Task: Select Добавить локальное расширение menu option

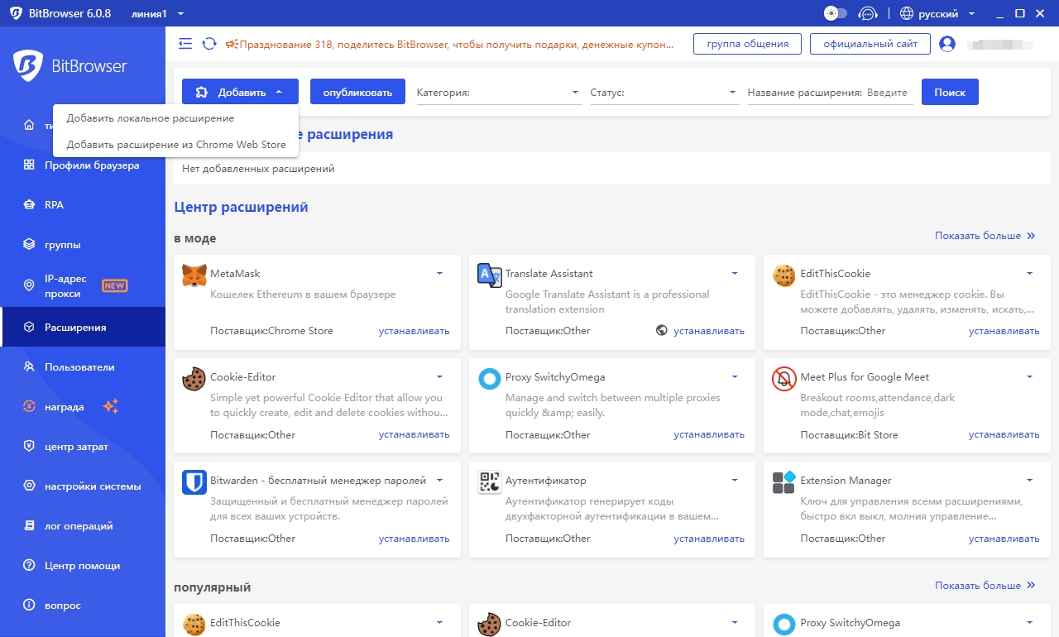Action: coord(150,118)
